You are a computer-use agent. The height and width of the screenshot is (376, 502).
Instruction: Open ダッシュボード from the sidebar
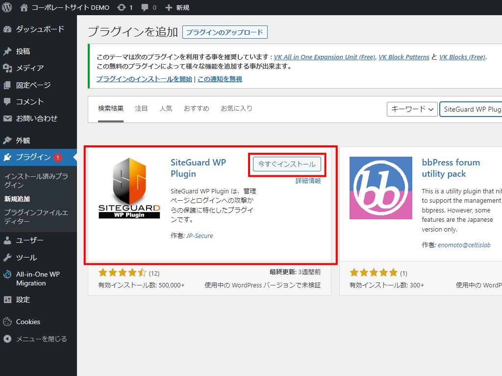pyautogui.click(x=39, y=29)
